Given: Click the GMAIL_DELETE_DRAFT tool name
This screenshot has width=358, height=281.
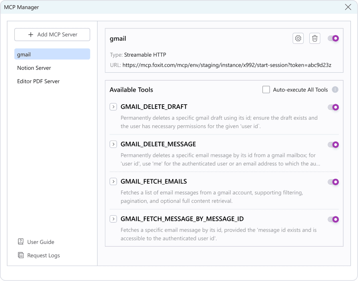Looking at the screenshot, I should coord(154,107).
